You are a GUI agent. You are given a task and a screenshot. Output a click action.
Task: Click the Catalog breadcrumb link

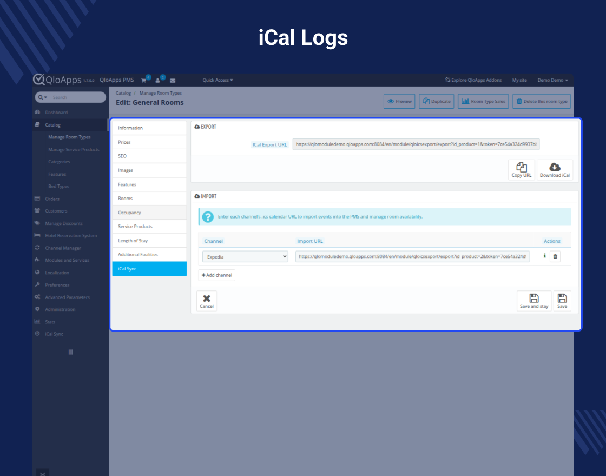point(123,93)
